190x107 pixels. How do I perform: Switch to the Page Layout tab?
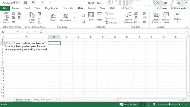[52, 8]
